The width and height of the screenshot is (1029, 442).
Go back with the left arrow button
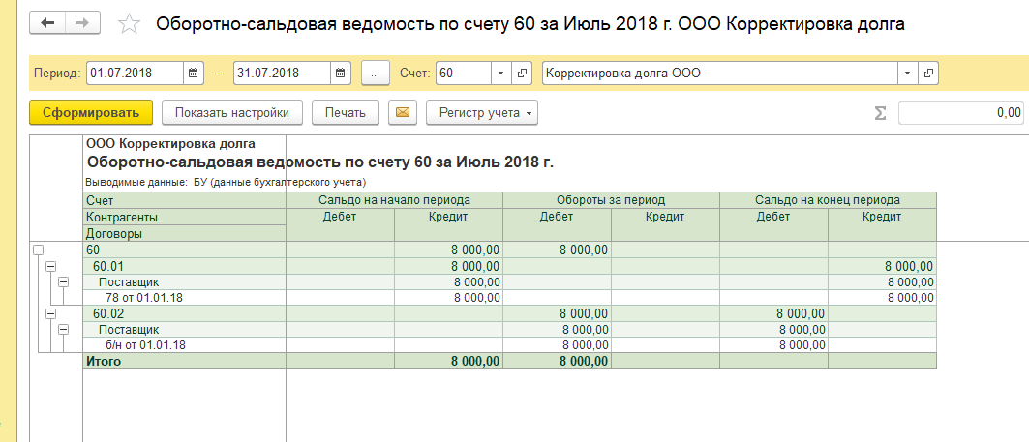47,23
